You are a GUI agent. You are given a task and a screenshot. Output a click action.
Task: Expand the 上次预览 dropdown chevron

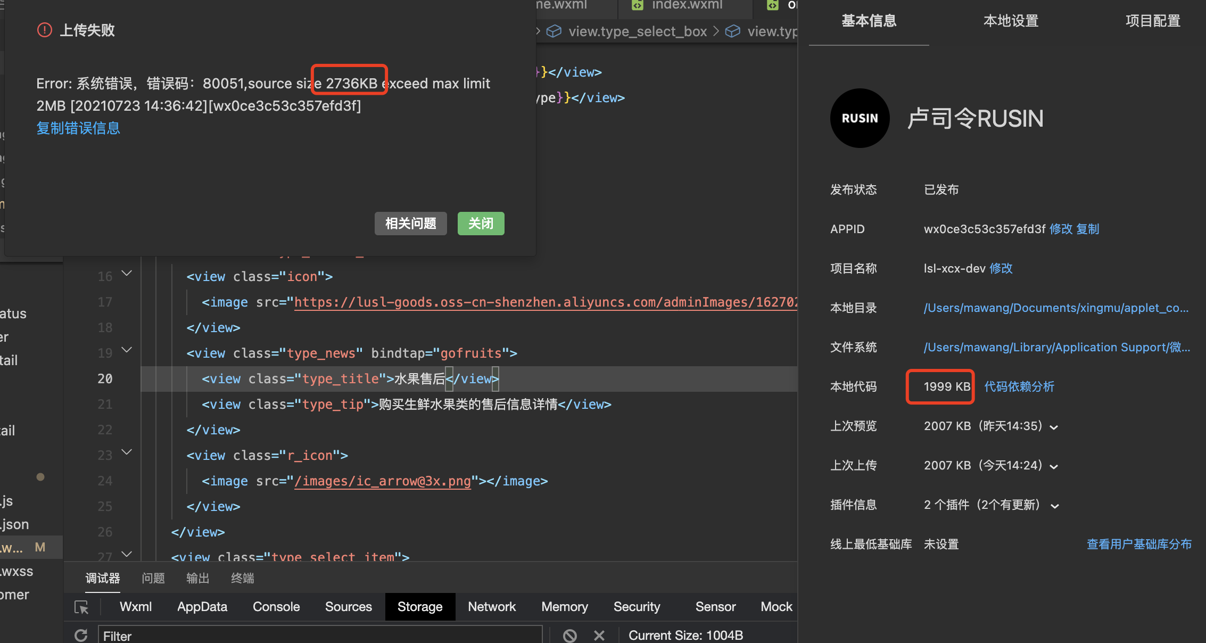[1054, 427]
